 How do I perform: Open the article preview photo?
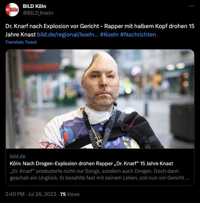click(x=100, y=99)
